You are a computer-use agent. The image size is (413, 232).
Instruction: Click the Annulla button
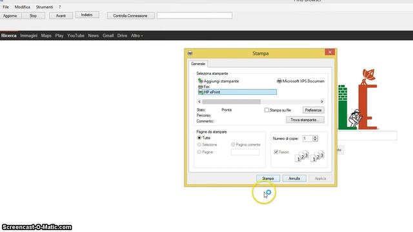click(x=294, y=179)
